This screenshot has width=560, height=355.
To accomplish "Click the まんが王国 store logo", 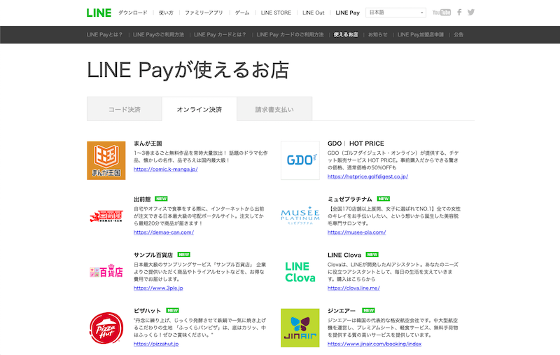I will click(106, 160).
